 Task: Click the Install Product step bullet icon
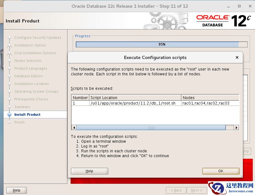[10, 114]
